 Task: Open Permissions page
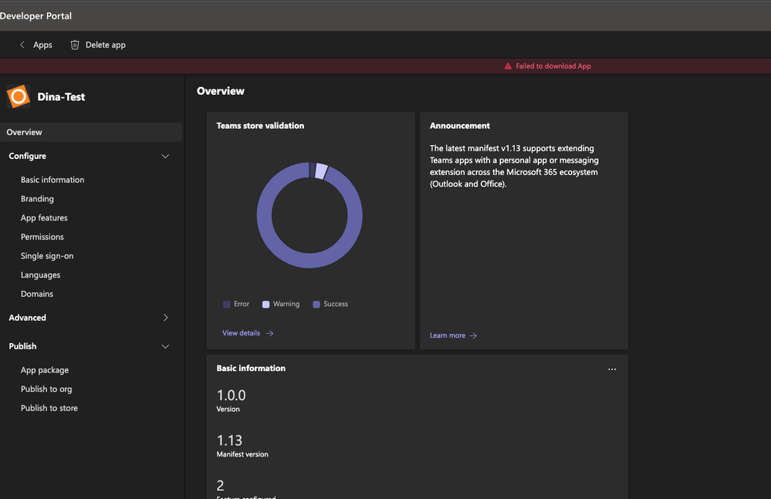[42, 237]
